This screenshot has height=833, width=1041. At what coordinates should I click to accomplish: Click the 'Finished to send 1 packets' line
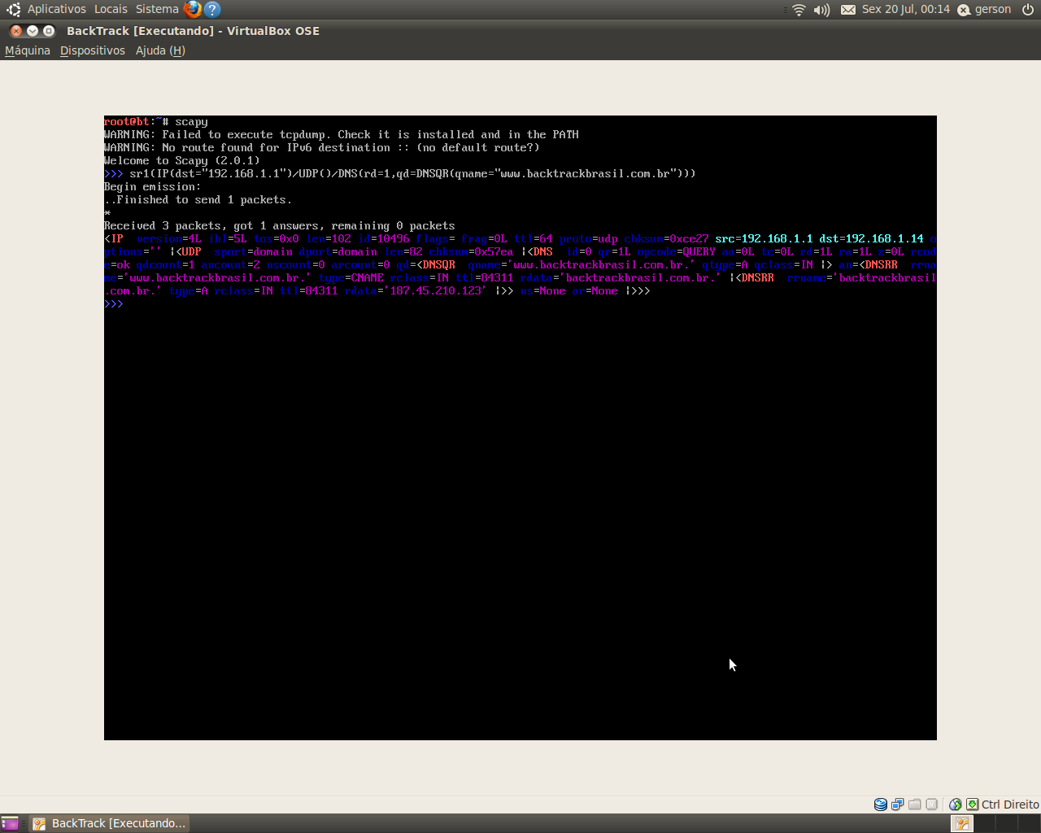click(198, 200)
